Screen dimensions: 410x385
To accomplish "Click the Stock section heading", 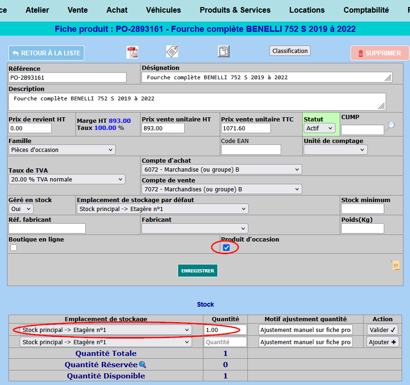I will click(x=206, y=304).
